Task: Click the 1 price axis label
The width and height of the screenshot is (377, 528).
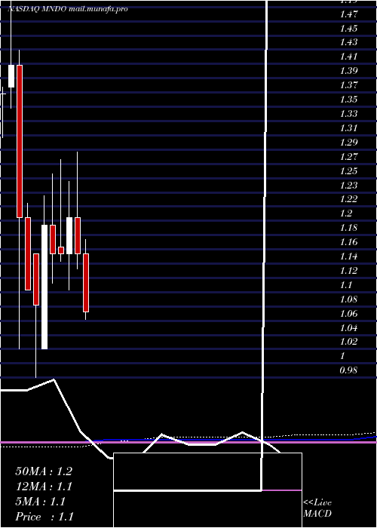Action: coord(342,356)
